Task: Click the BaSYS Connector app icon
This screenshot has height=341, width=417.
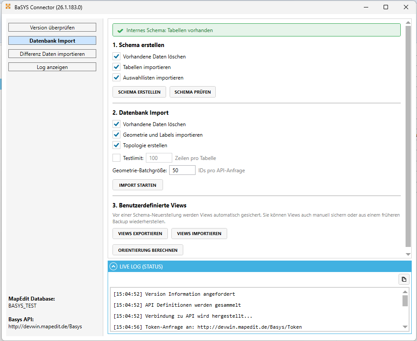Action: (x=8, y=7)
